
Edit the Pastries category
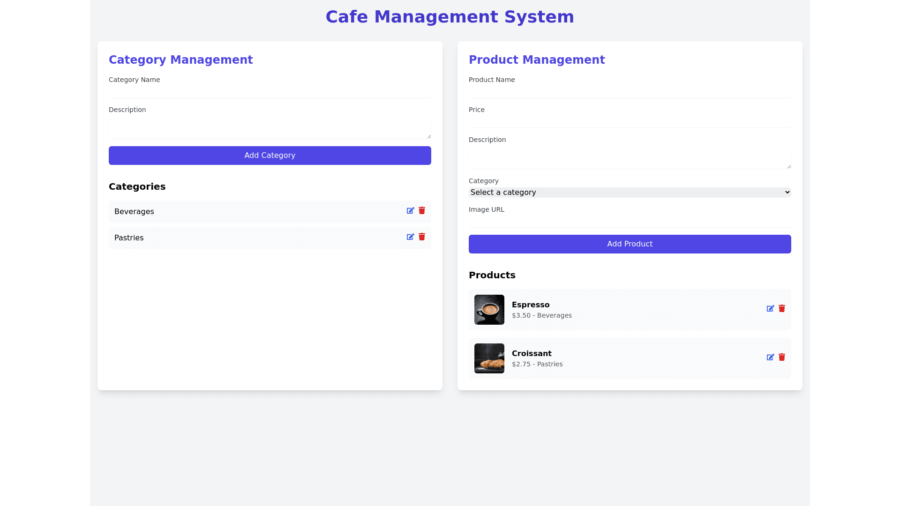tap(410, 237)
